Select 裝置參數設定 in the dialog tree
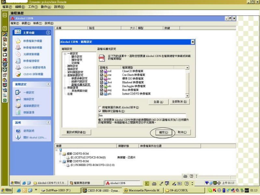This screenshot has height=195, width=260. pyautogui.click(x=79, y=78)
